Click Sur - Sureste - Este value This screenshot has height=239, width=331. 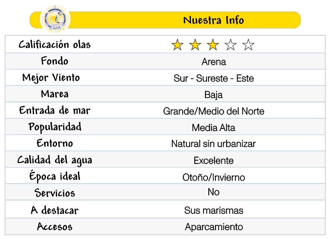coord(214,78)
